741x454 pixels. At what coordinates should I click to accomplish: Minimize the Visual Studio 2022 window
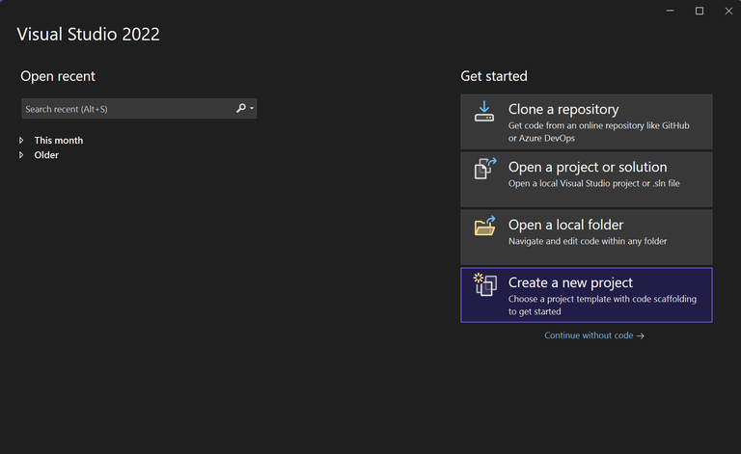pyautogui.click(x=671, y=11)
